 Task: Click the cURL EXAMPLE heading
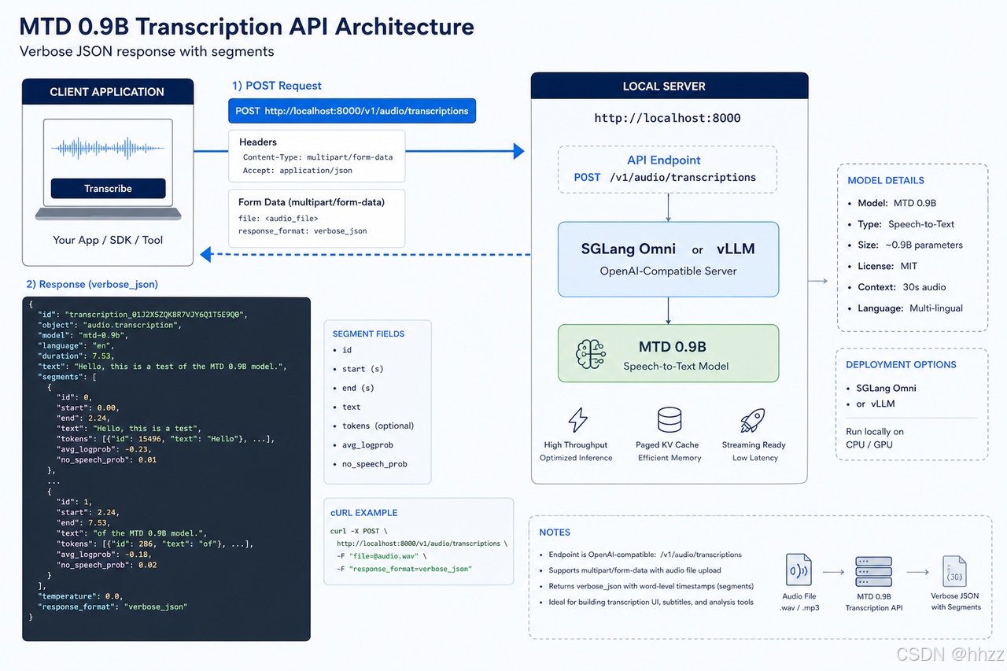pos(363,512)
